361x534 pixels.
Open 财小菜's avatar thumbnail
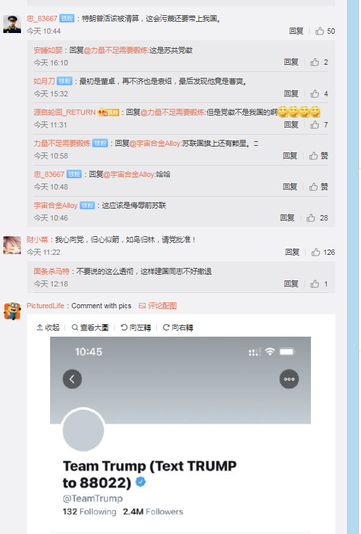pos(13,245)
